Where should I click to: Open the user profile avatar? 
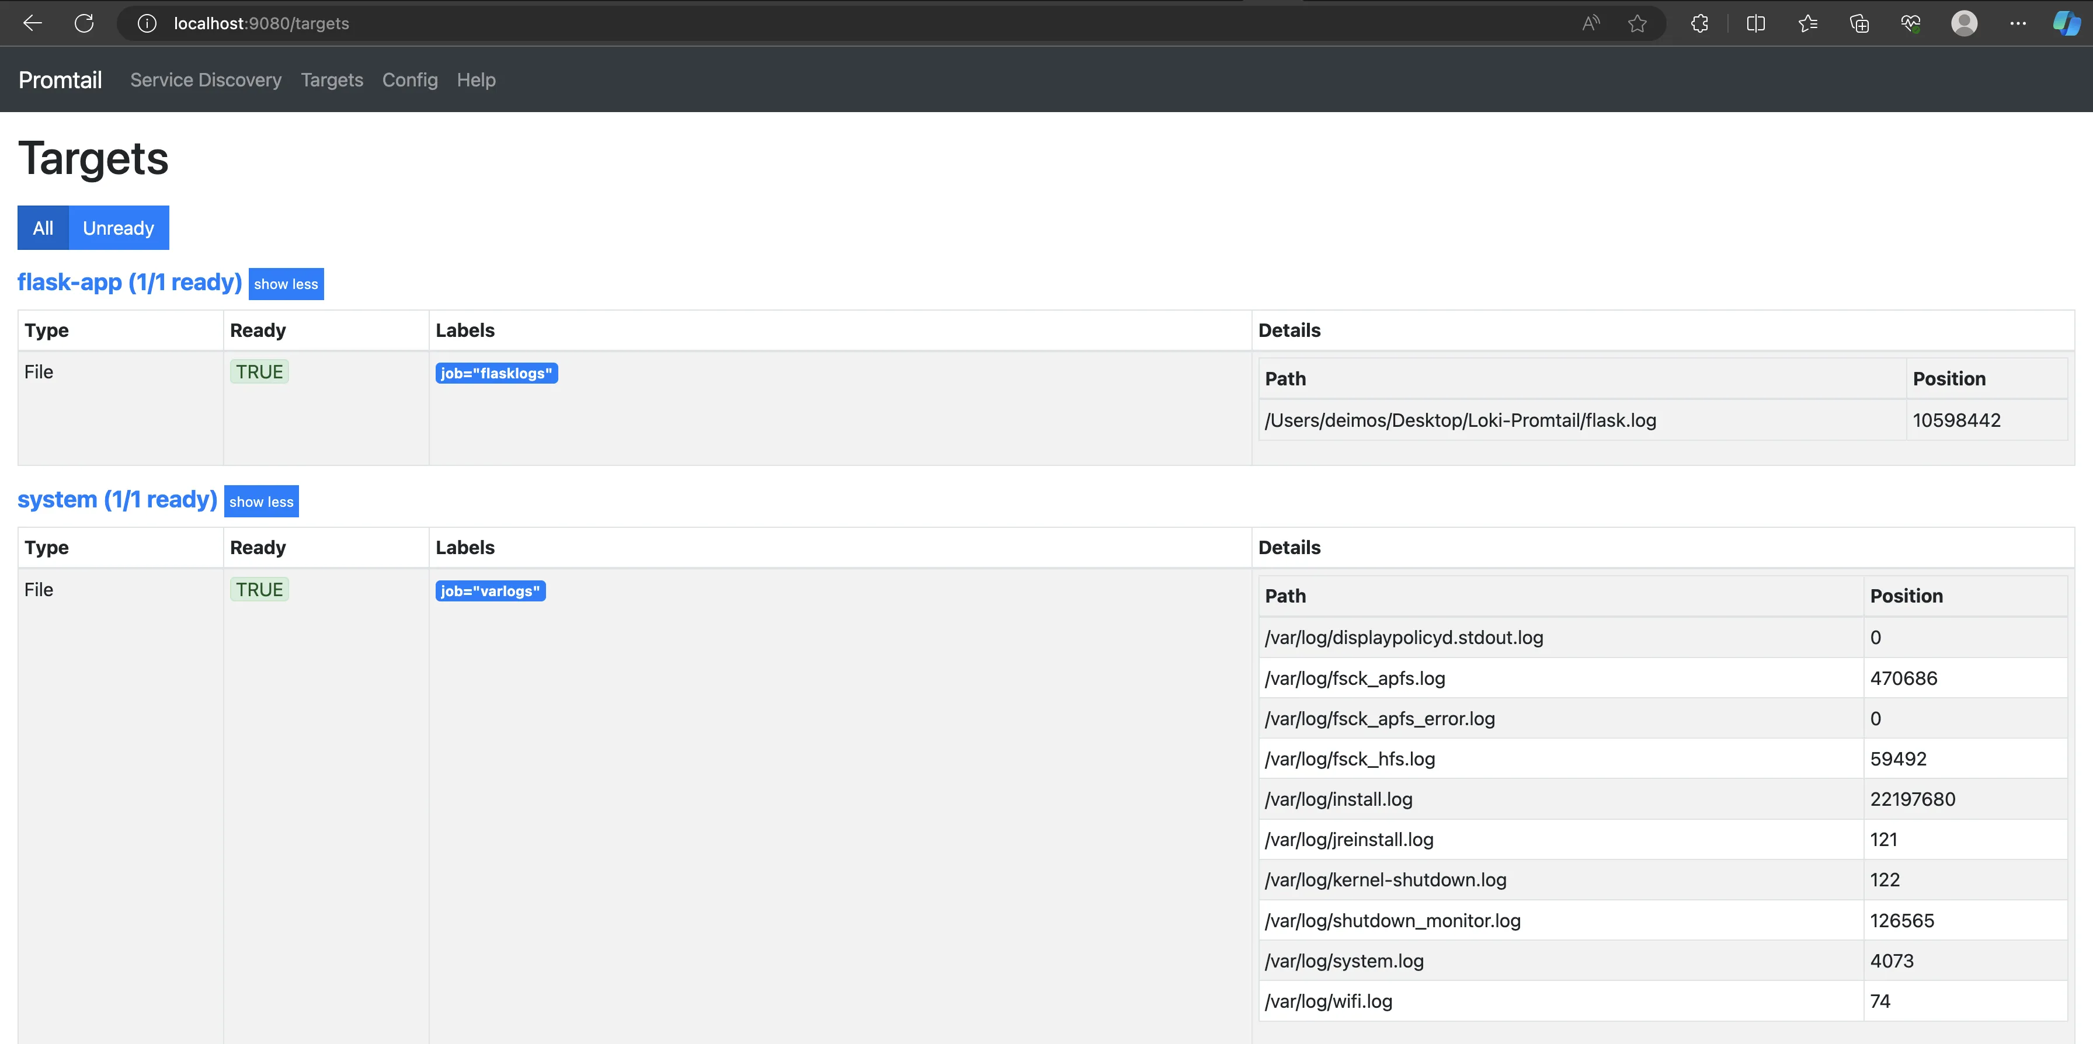pyautogui.click(x=1964, y=23)
